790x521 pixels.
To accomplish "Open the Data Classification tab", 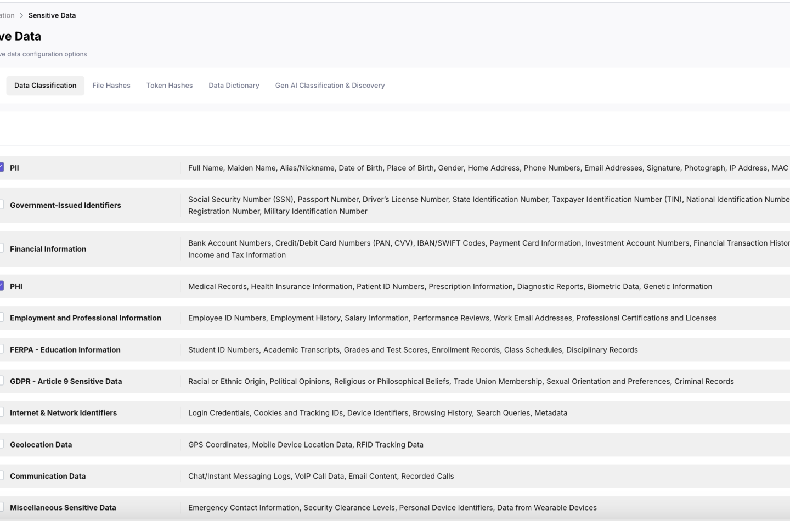I will (x=46, y=86).
